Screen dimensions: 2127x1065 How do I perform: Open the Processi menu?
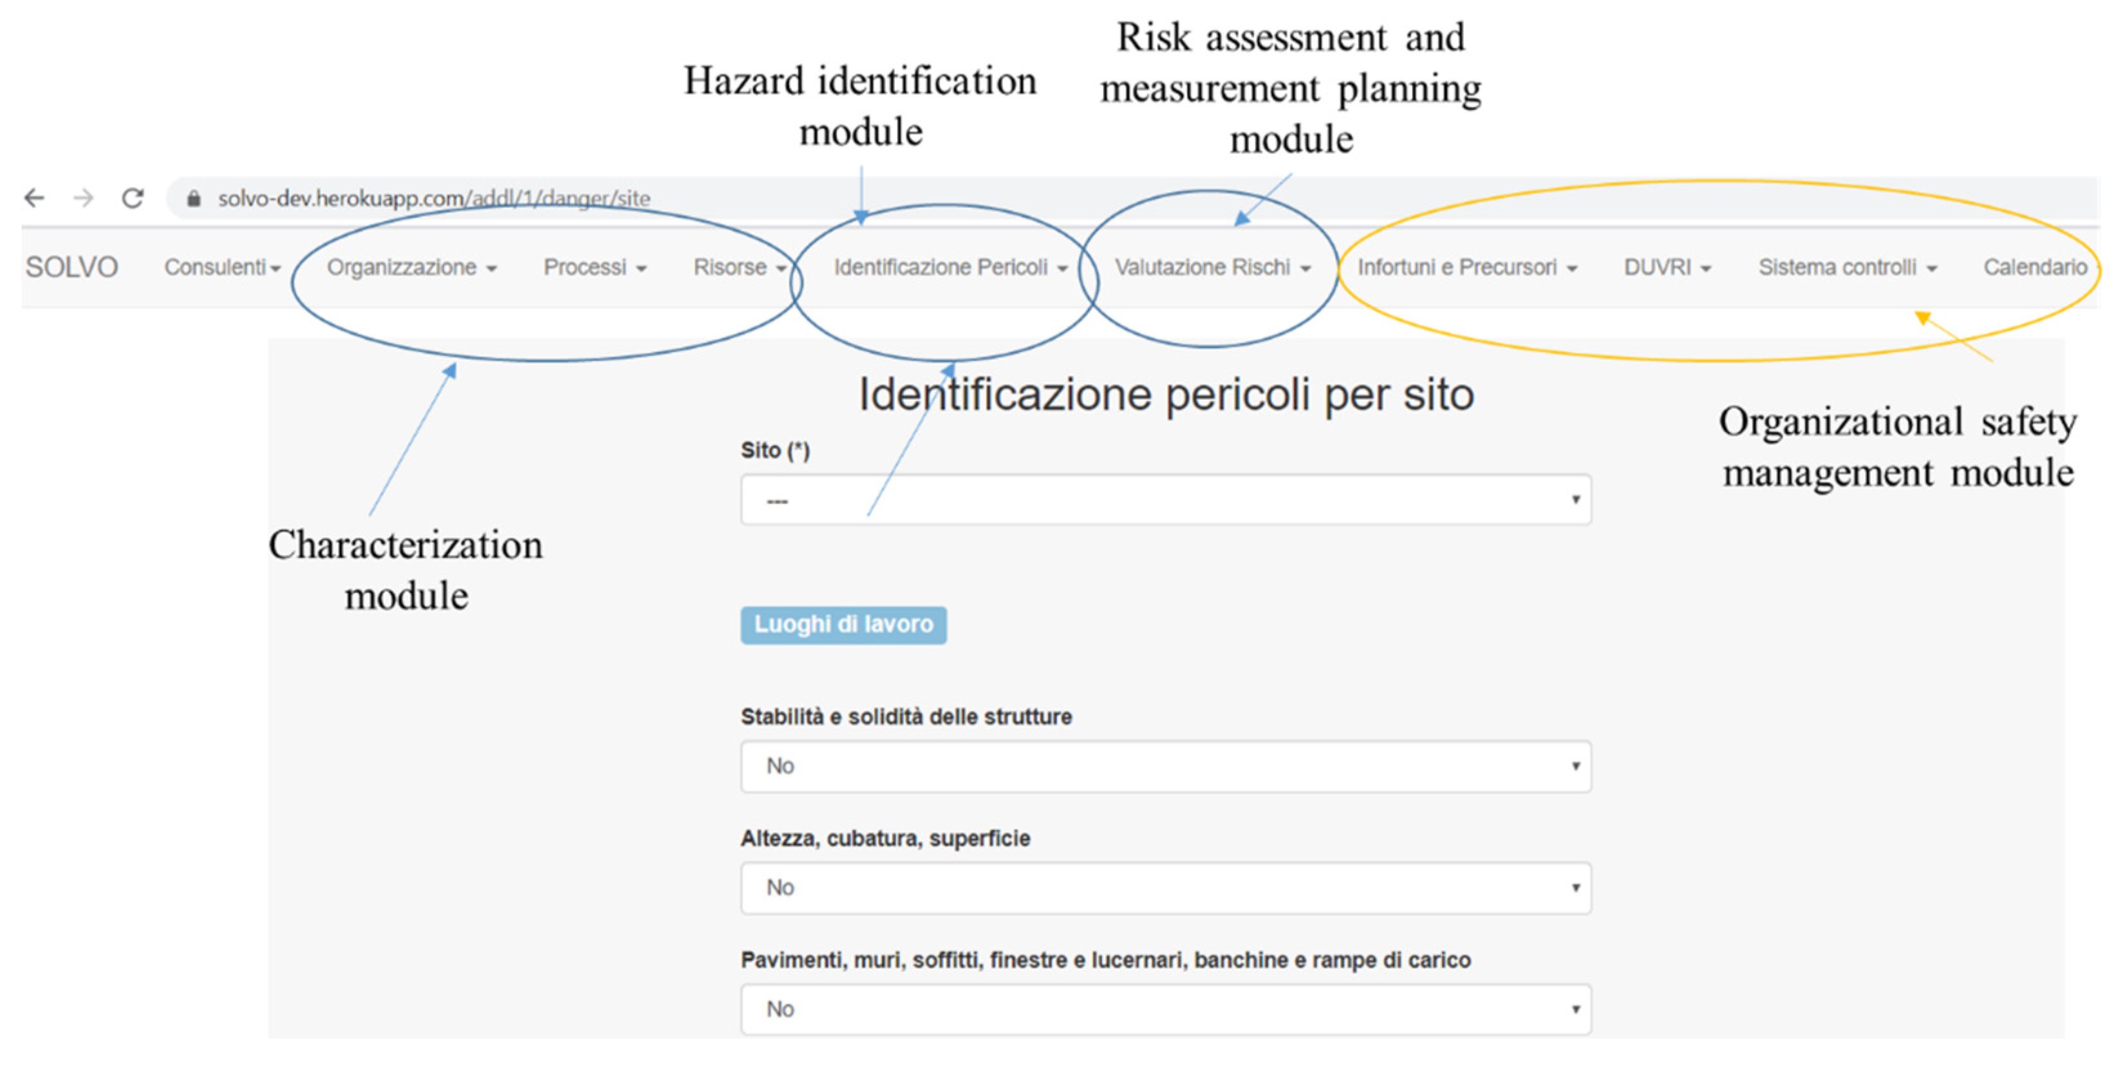[594, 267]
